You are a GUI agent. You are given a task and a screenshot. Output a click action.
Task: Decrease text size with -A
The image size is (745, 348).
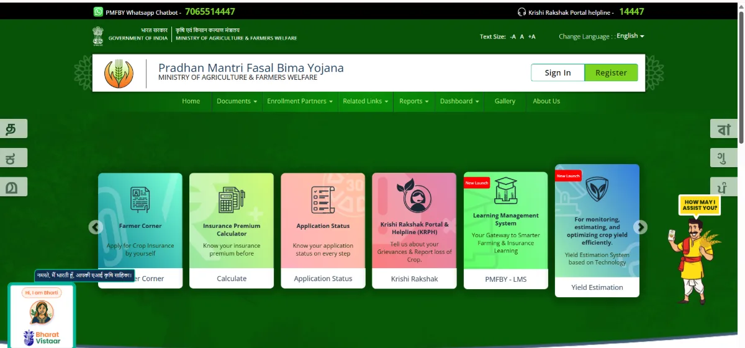pyautogui.click(x=513, y=37)
